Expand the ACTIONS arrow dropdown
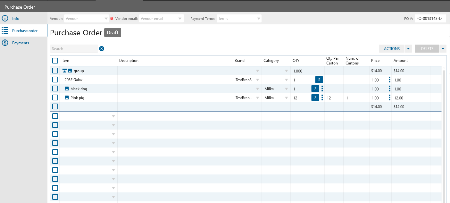 point(408,49)
